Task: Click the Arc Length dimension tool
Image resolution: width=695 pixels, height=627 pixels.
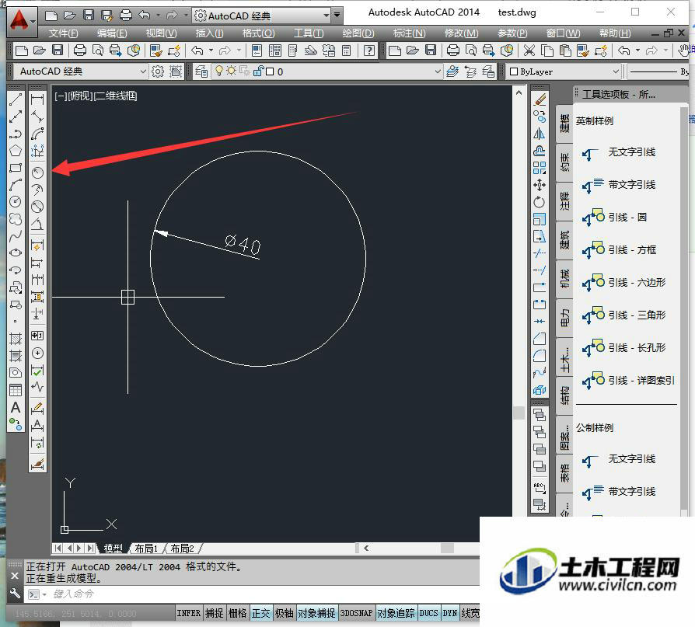Action: [x=37, y=134]
